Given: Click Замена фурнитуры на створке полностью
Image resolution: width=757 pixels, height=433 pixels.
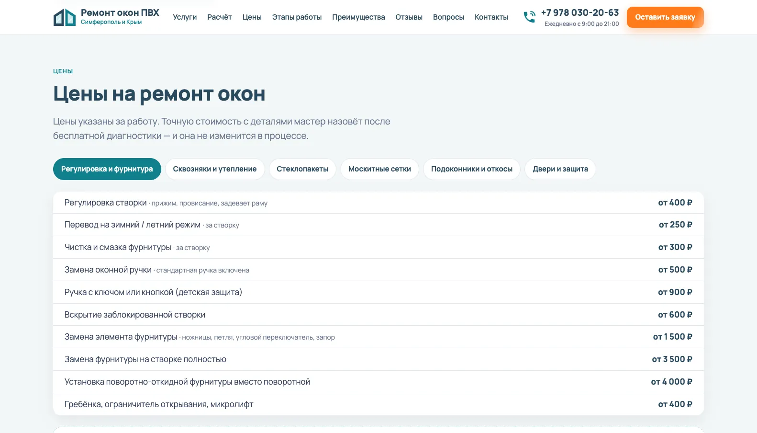Looking at the screenshot, I should point(378,359).
